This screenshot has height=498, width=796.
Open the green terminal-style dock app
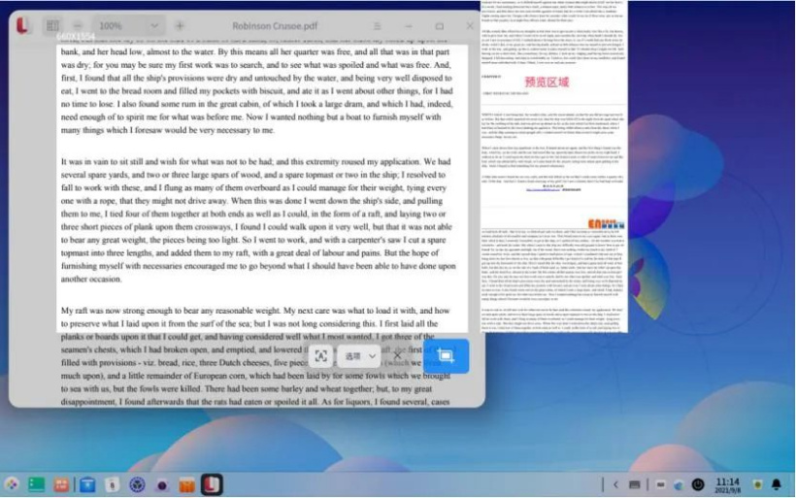click(x=37, y=484)
